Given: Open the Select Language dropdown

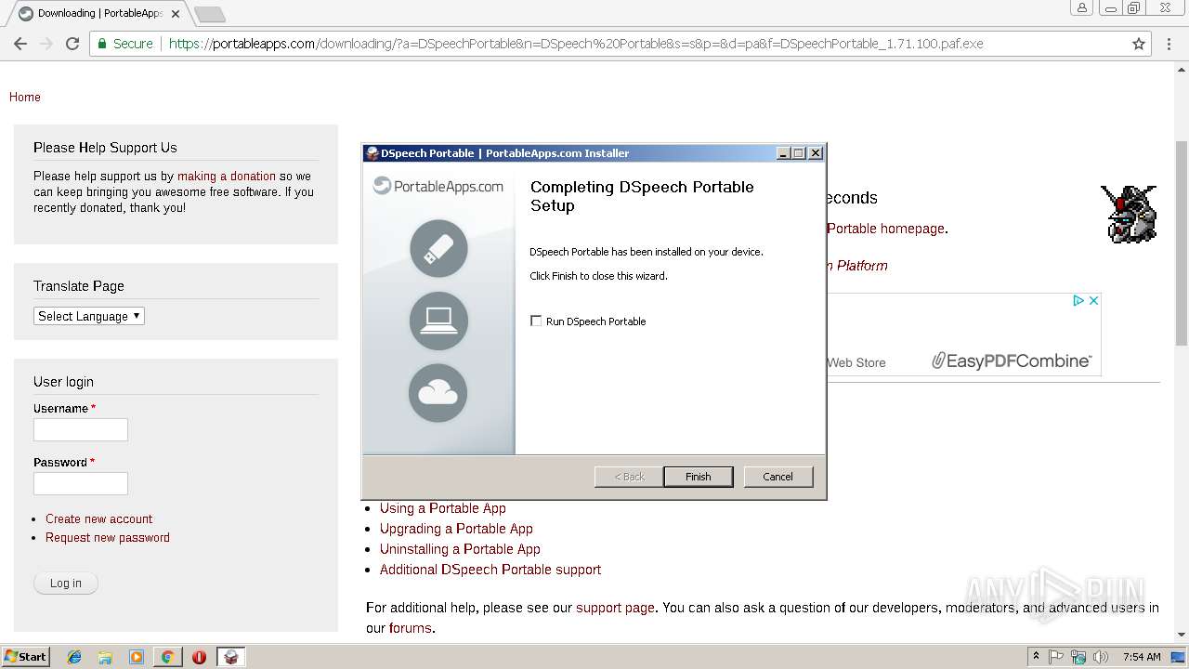Looking at the screenshot, I should click(89, 316).
